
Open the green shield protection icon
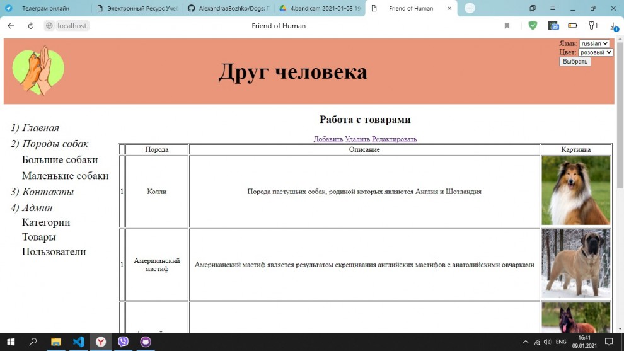(x=533, y=25)
